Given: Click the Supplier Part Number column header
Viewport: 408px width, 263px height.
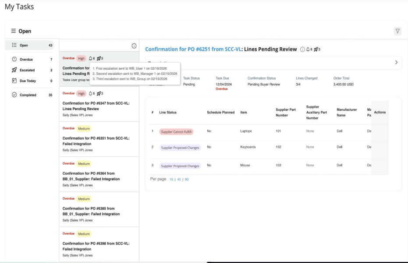Looking at the screenshot, I should 286,112.
